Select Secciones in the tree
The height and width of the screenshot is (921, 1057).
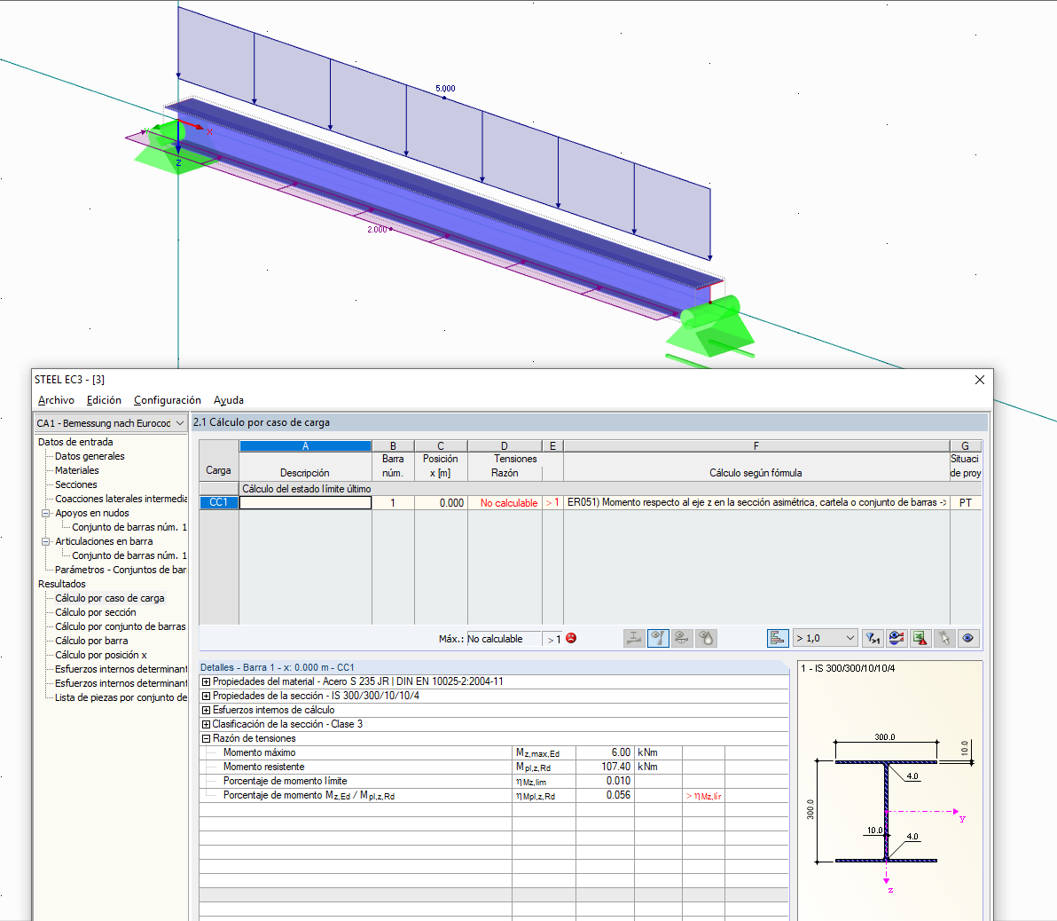tap(76, 484)
